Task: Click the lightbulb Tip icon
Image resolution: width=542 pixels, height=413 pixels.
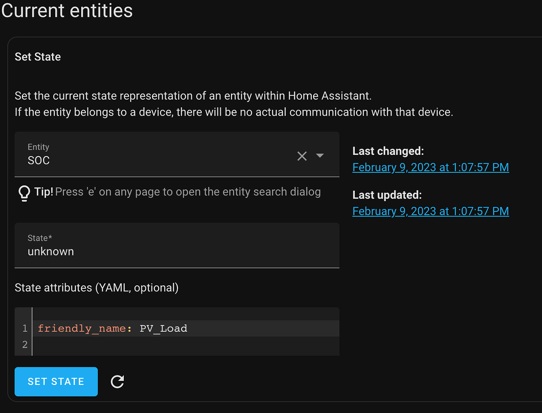Action: pyautogui.click(x=24, y=192)
